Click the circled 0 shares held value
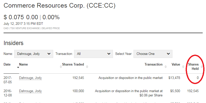The image size is (206, 103). (x=198, y=78)
